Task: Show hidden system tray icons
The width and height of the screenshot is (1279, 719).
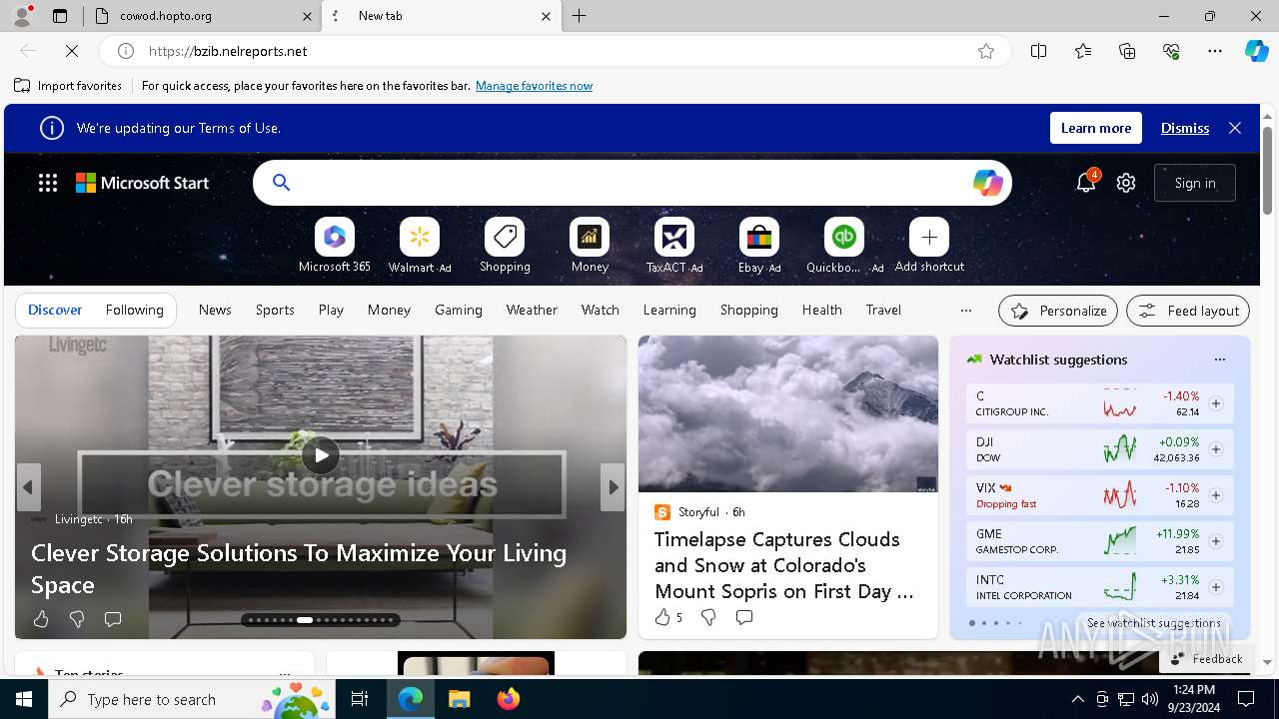Action: click(x=1077, y=699)
